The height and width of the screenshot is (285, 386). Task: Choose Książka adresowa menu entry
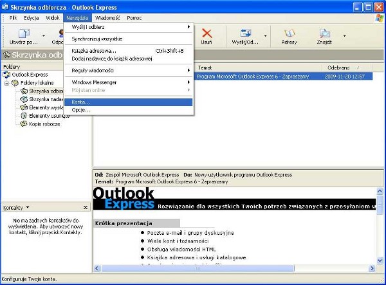click(x=128, y=51)
